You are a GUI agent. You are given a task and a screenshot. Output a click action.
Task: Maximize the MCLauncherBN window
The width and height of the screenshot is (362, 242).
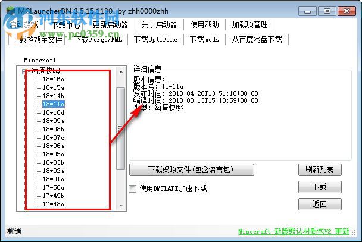(x=327, y=11)
